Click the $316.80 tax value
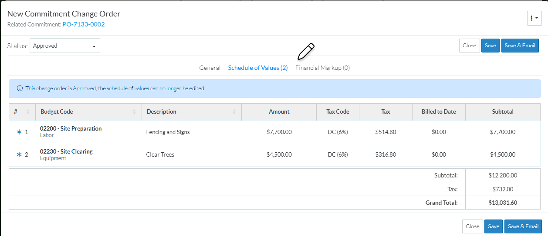This screenshot has height=236, width=548. coord(386,154)
